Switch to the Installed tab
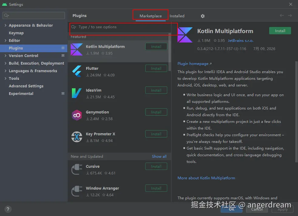 (x=177, y=16)
